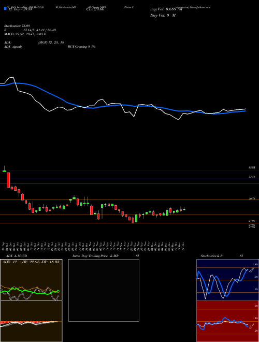Image resolution: width=259 pixels, height=342 pixels.
Task: Open the blue stochastics chart panel
Action: [x=227, y=280]
